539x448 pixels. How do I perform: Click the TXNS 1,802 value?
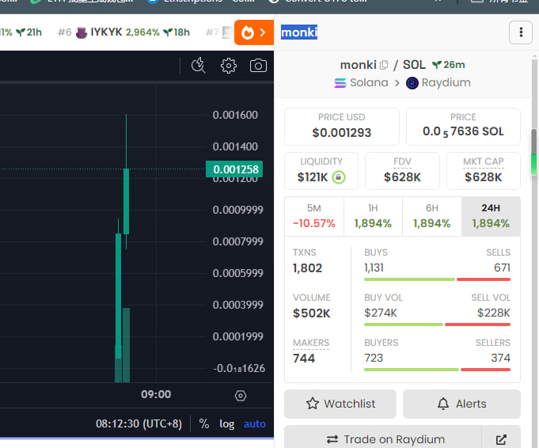point(307,268)
